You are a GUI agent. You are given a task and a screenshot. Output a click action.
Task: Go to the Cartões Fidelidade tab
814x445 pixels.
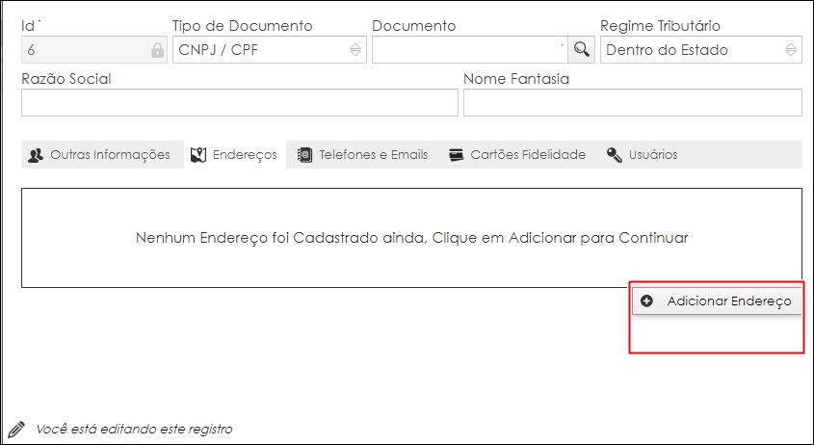[x=517, y=155]
